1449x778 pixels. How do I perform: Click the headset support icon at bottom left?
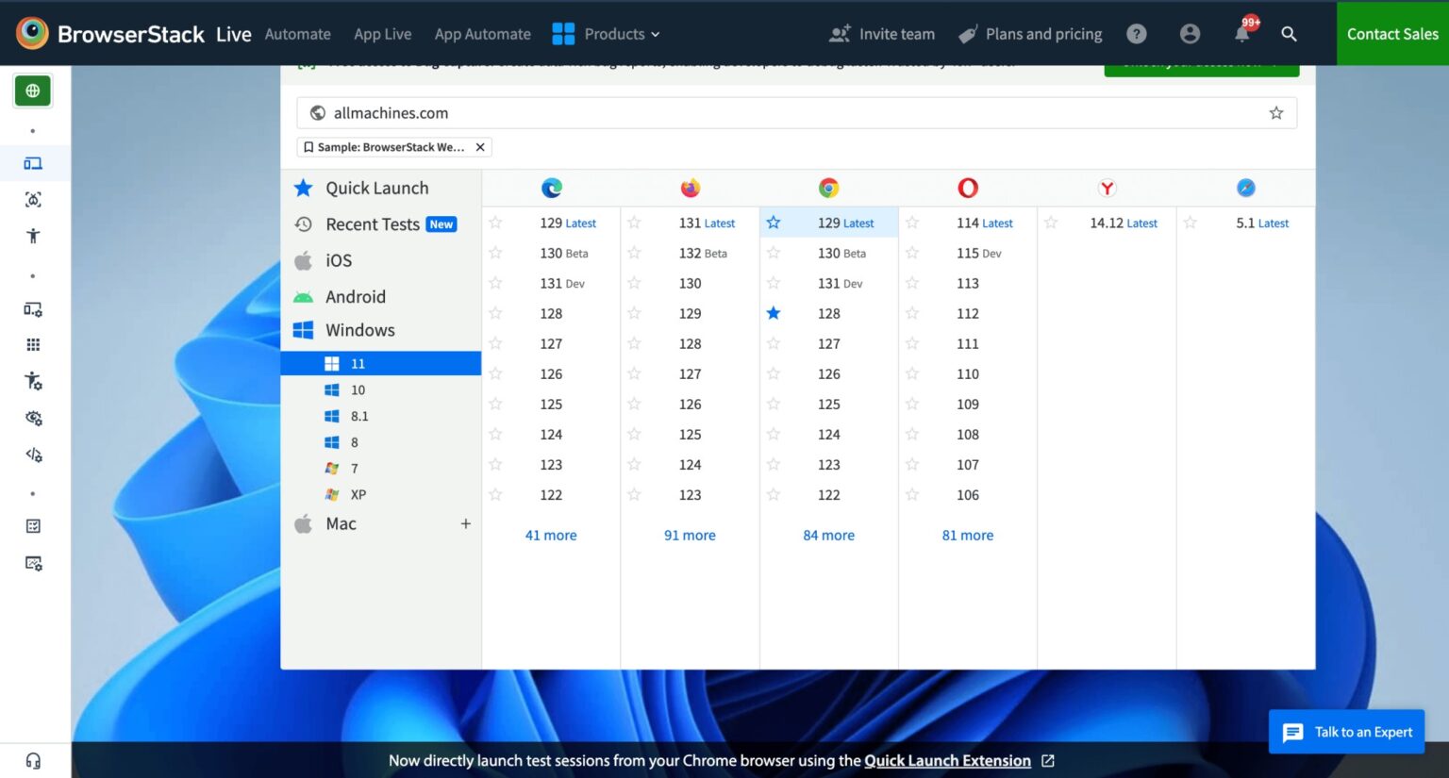coord(32,760)
